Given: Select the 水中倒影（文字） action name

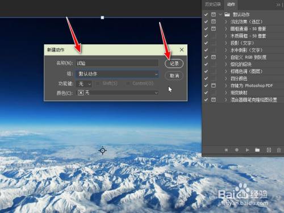Looking at the screenshot, I should pos(247,50).
